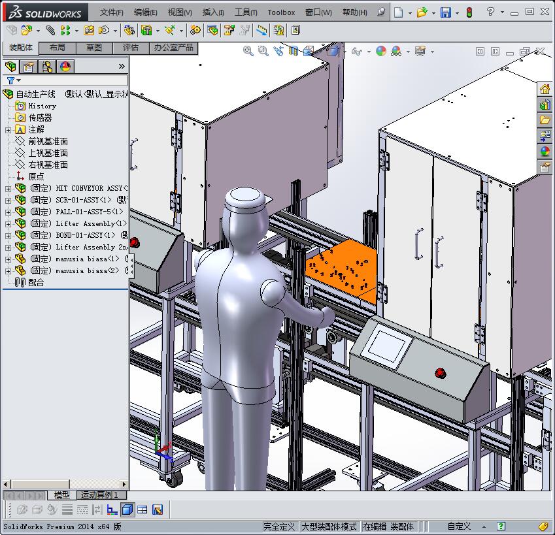This screenshot has width=555, height=535.
Task: Select the 前视基准面 plane in tree
Action: [48, 142]
